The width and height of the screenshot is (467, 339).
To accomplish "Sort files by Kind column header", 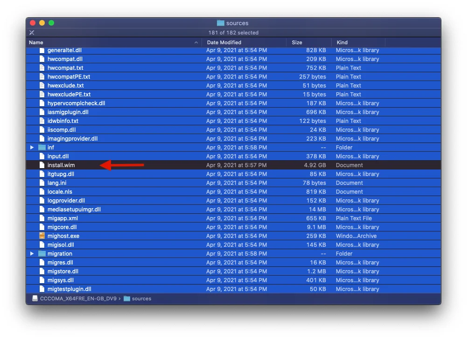I will click(342, 42).
